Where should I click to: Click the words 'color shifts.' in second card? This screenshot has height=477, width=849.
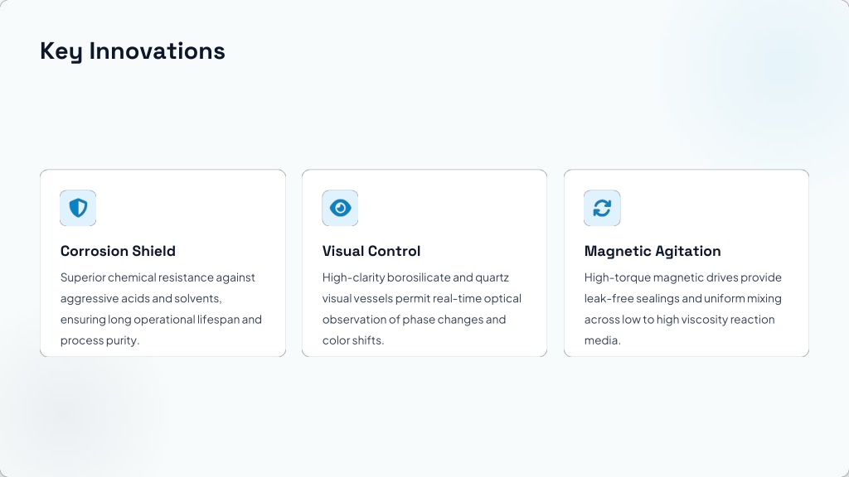click(353, 340)
